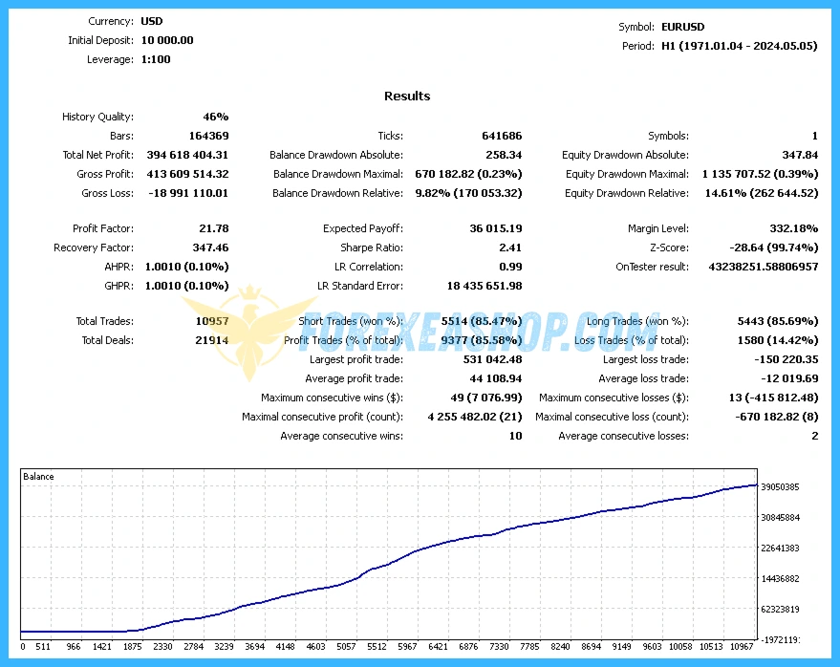
Task: Click the Leverage value 1:100
Action: point(156,59)
